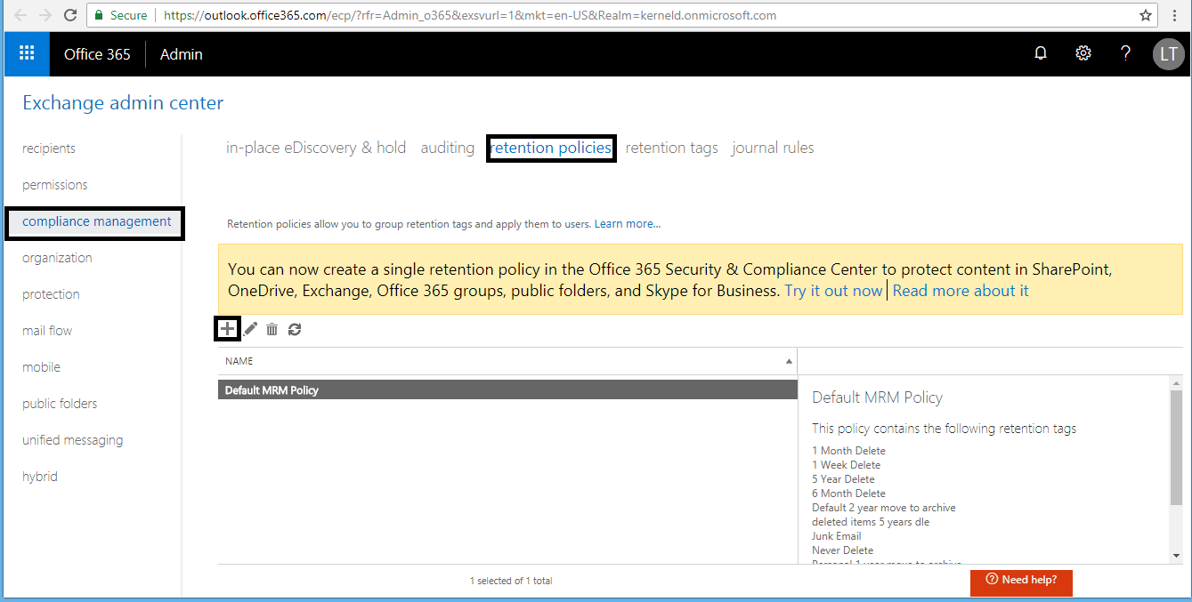1192x602 pixels.
Task: Delete the selected policy with trash icon
Action: (x=272, y=329)
